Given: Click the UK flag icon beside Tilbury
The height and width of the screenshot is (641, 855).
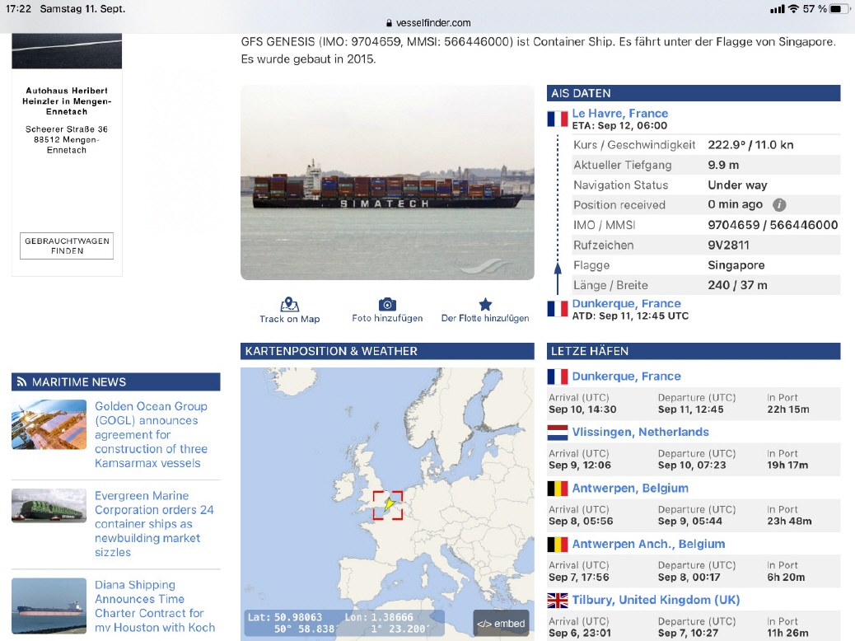Looking at the screenshot, I should click(558, 601).
